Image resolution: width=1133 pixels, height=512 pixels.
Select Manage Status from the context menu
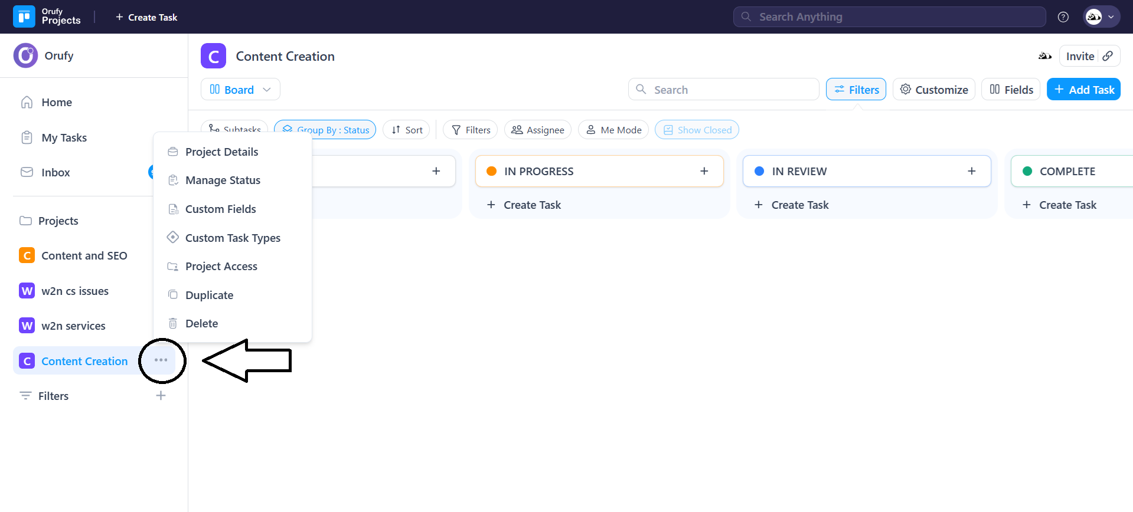click(x=223, y=180)
